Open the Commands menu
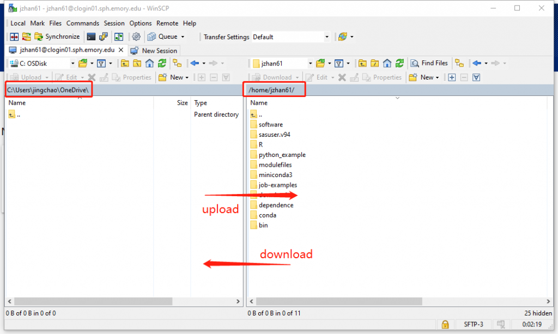The height and width of the screenshot is (334, 558). [83, 23]
